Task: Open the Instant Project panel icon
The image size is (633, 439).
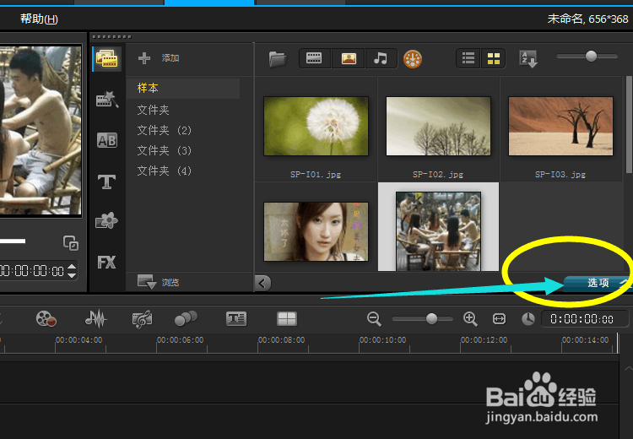Action: [107, 100]
